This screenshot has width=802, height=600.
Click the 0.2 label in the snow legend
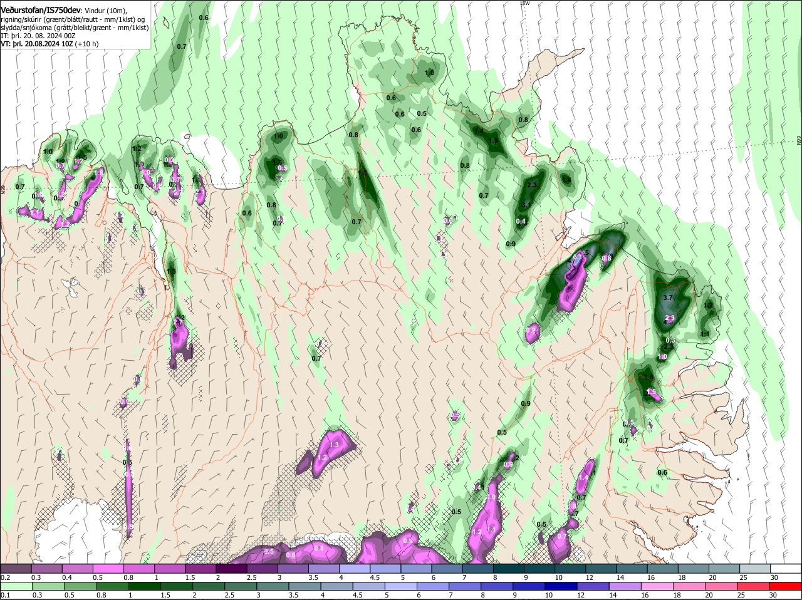pos(5,577)
